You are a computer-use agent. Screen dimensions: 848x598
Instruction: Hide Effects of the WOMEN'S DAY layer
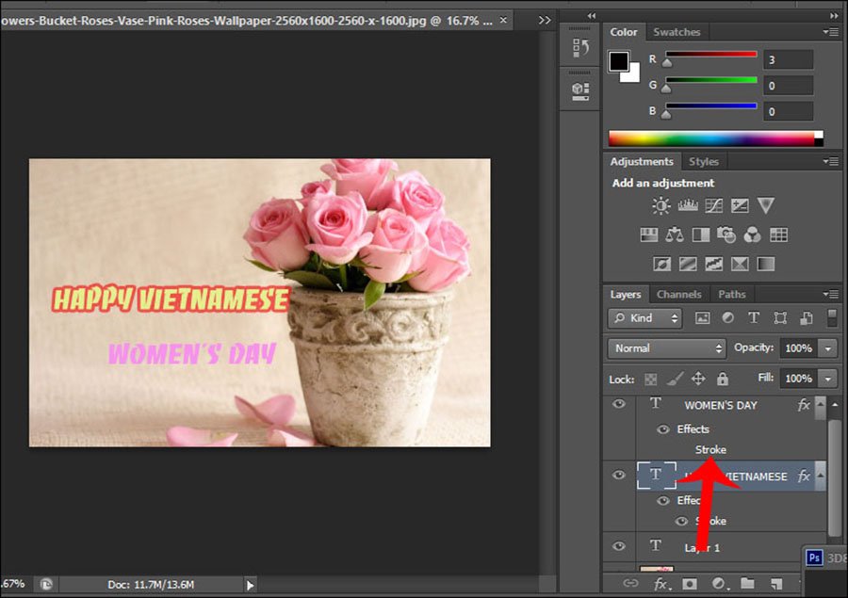pyautogui.click(x=663, y=429)
